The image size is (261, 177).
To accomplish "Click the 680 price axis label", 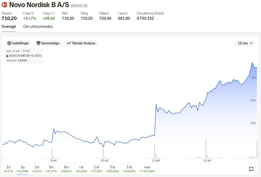I will tap(253, 100).
